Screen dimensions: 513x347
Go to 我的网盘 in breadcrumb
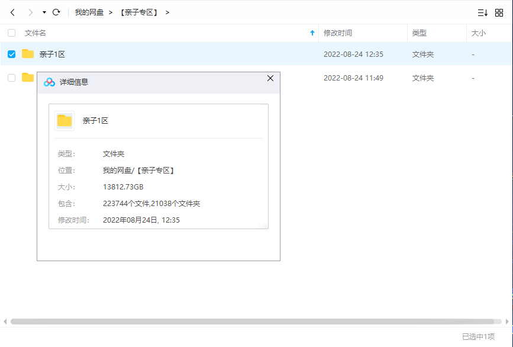(89, 12)
